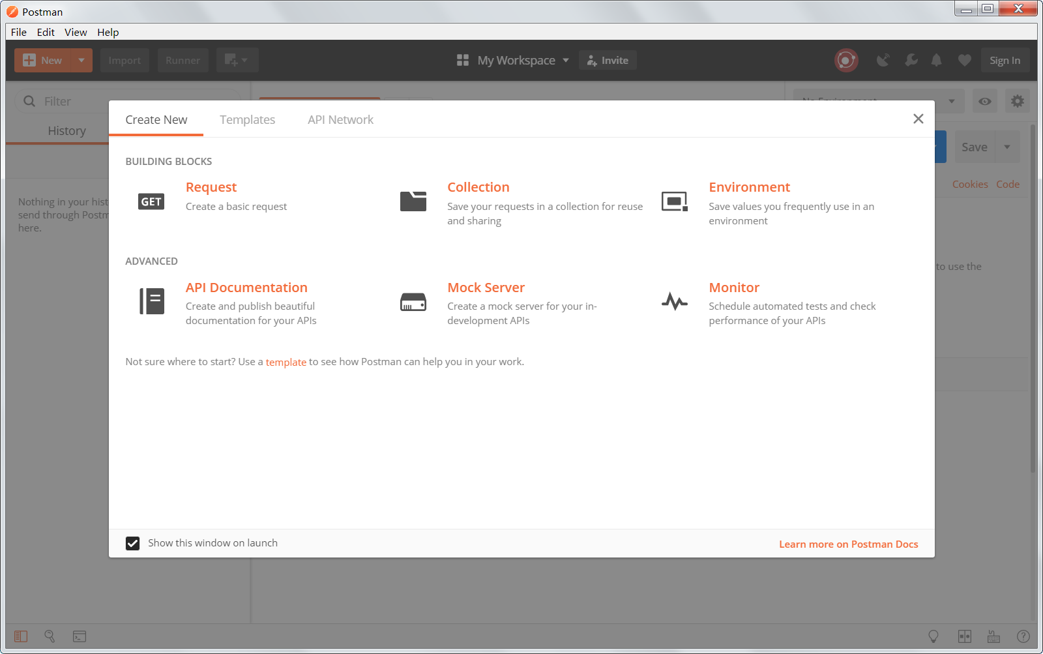This screenshot has width=1043, height=654.
Task: Open the notifications bell
Action: (937, 61)
